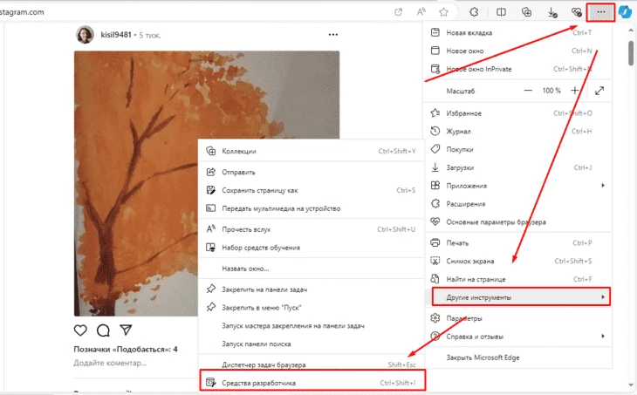This screenshot has width=637, height=395.
Task: Open Набор средств обучения
Action: tap(312, 248)
